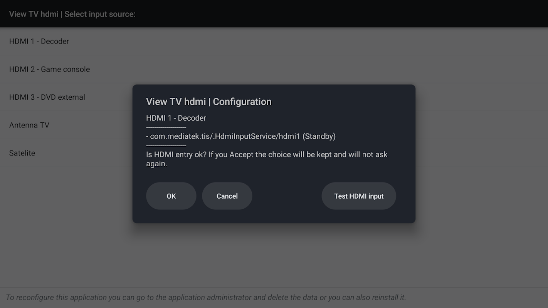Viewport: 548px width, 308px height.
Task: Click the com.mediatek.tis HdmiInputService line
Action: [224, 136]
